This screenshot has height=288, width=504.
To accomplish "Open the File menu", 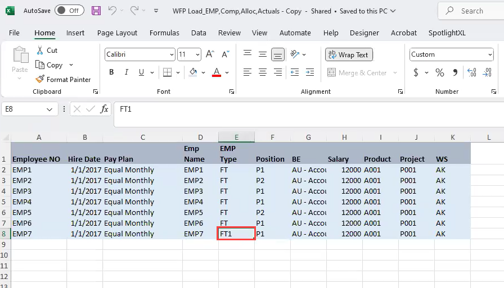I will click(14, 33).
